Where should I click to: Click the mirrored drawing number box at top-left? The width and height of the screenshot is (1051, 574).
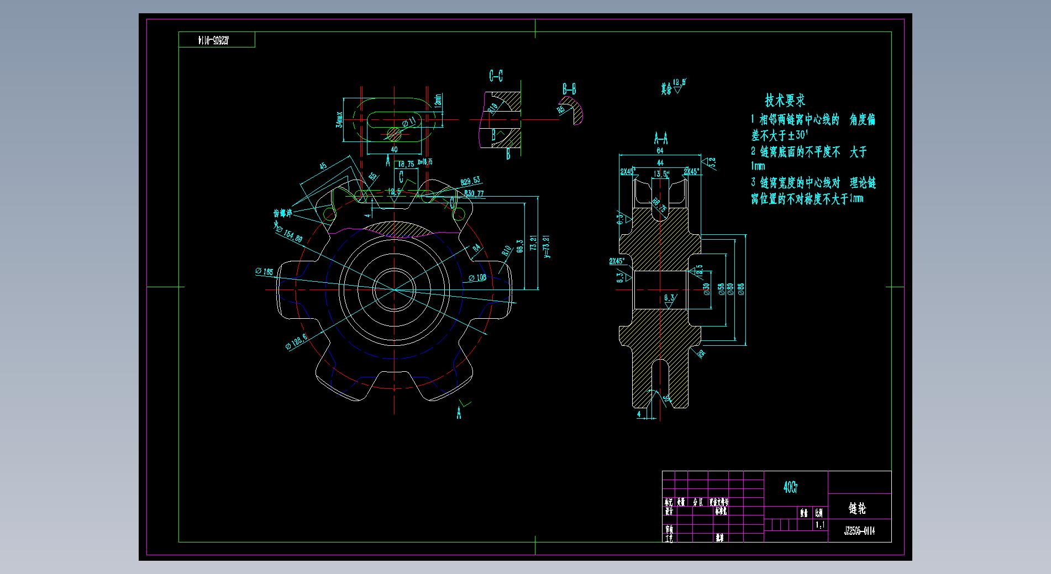(217, 40)
